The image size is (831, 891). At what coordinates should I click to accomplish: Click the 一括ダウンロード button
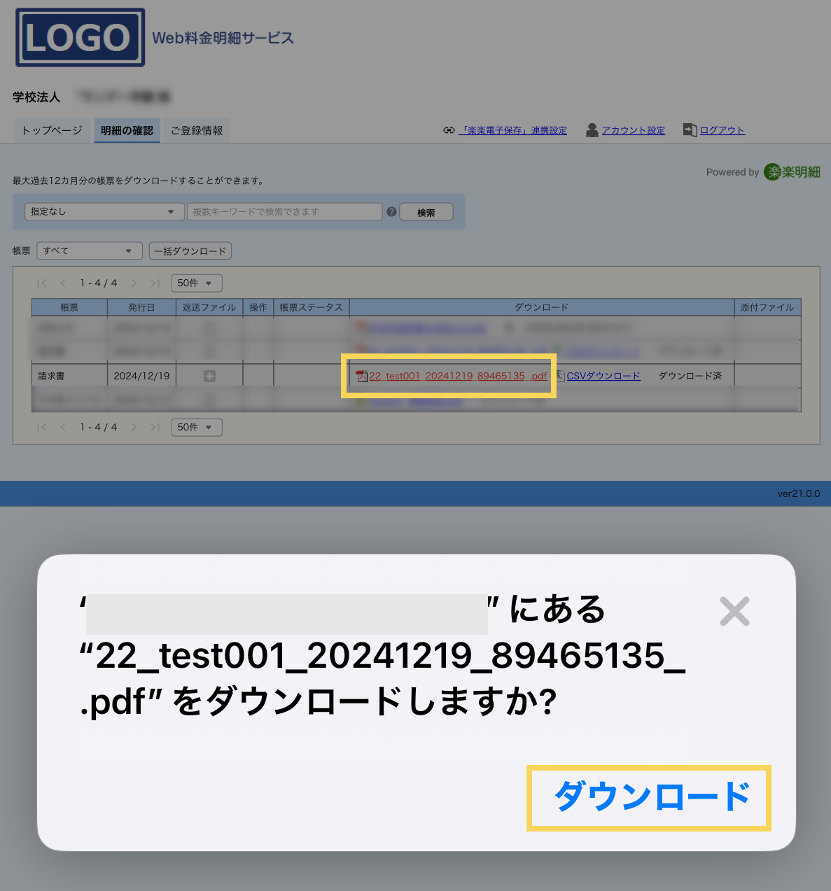point(190,251)
